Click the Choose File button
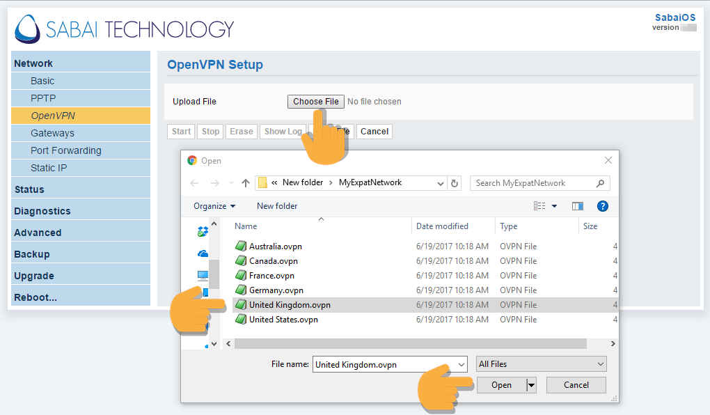The height and width of the screenshot is (415, 710). click(x=315, y=102)
